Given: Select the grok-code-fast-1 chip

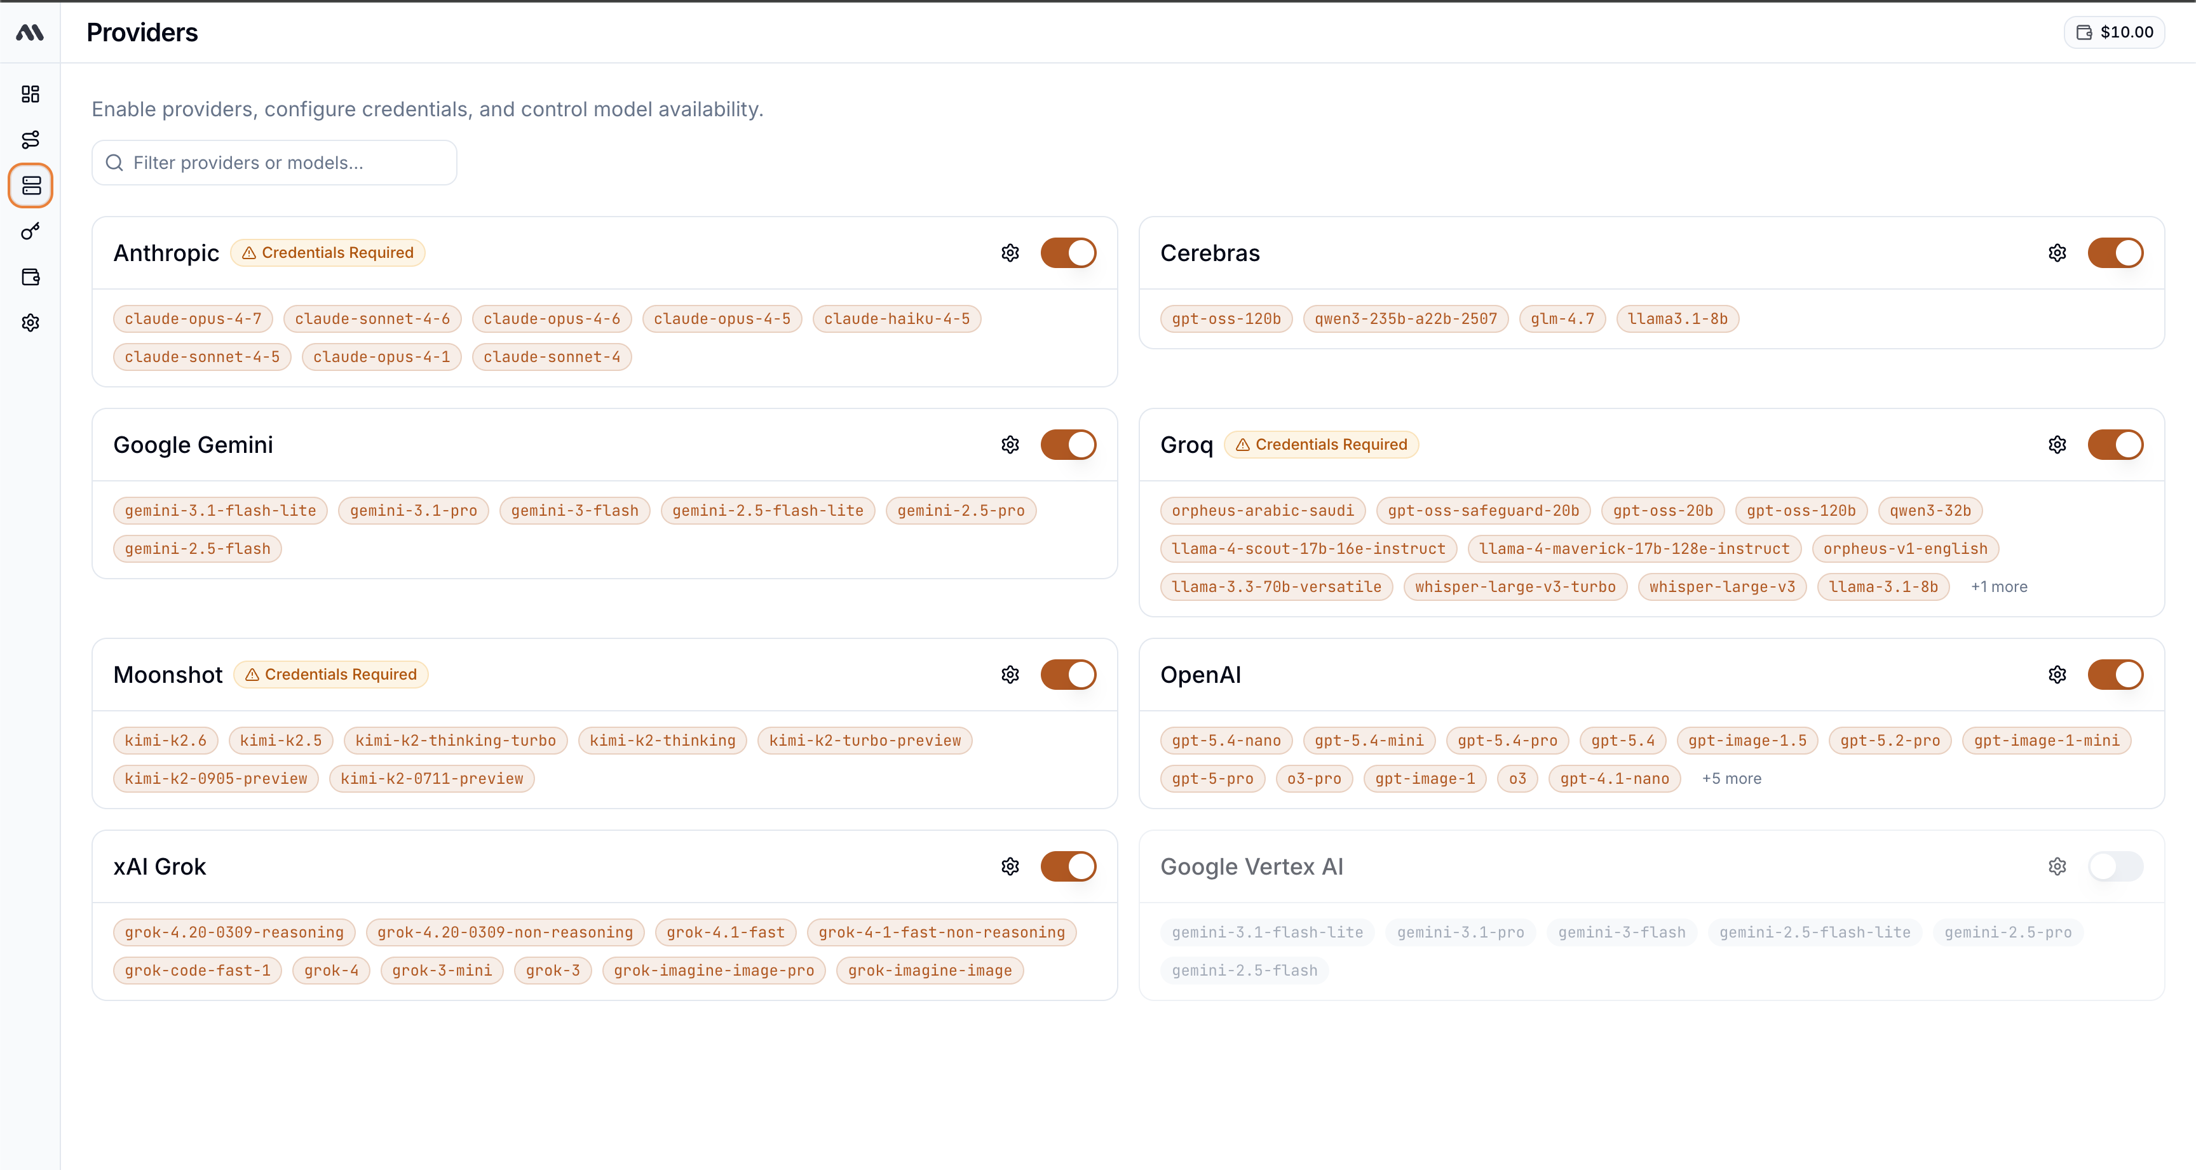Looking at the screenshot, I should 198,971.
